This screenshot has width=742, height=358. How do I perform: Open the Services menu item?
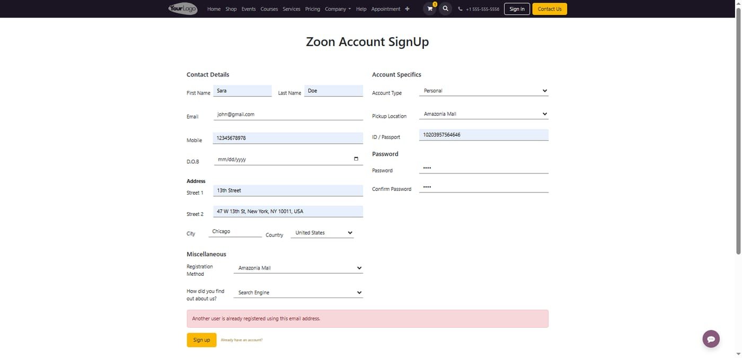291,9
